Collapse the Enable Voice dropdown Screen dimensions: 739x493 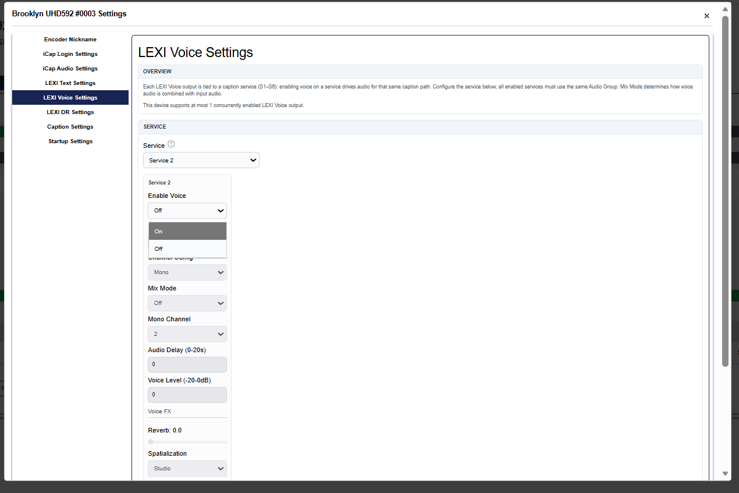(x=187, y=211)
